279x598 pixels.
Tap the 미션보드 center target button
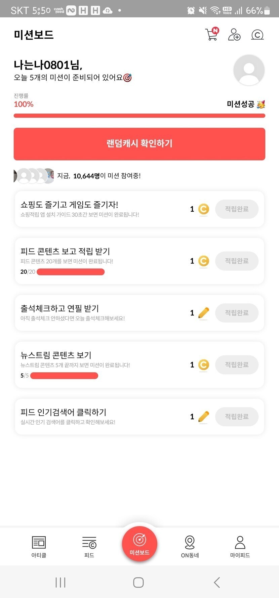[139, 543]
